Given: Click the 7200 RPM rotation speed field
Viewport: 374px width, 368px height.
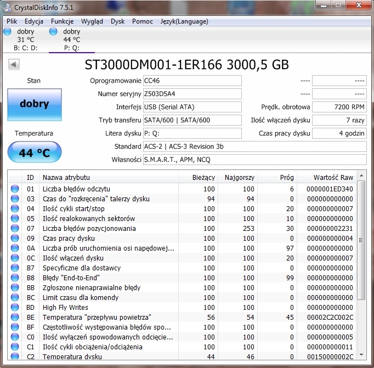Looking at the screenshot, I should (x=339, y=107).
